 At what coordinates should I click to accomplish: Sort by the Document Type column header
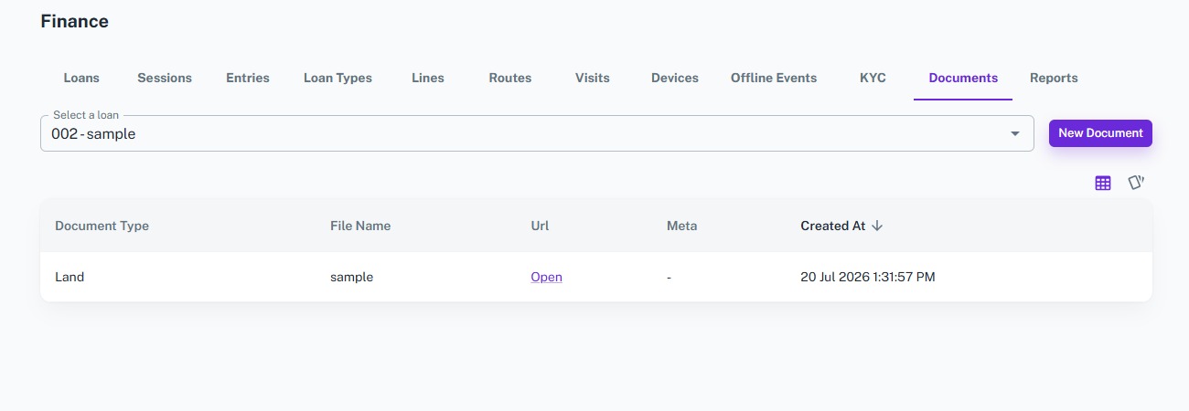click(x=102, y=226)
